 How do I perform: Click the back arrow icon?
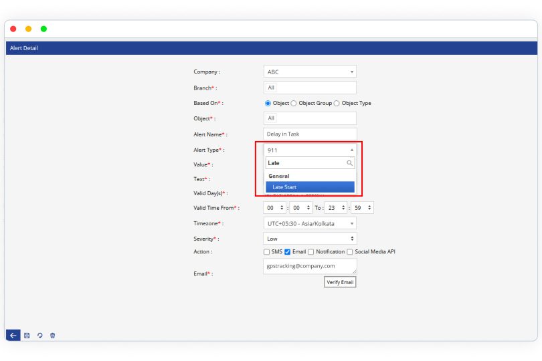tap(13, 335)
